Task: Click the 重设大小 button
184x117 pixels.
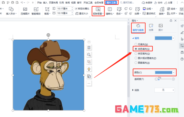Action: click(x=82, y=13)
